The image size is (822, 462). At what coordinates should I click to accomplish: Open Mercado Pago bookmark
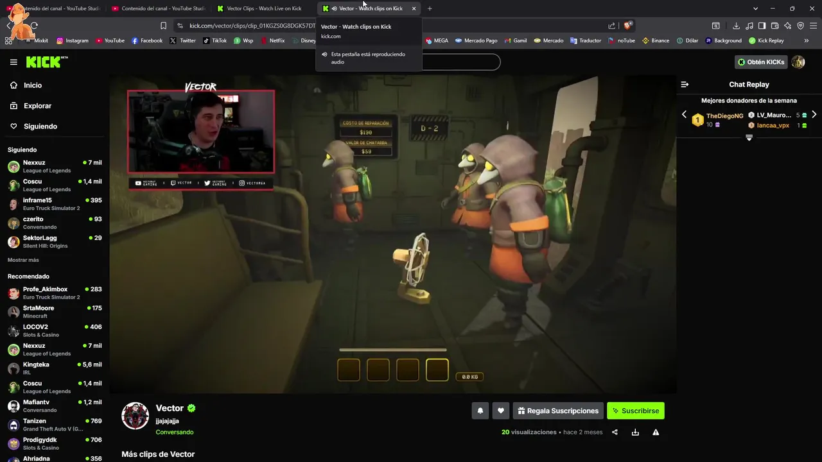[476, 40]
